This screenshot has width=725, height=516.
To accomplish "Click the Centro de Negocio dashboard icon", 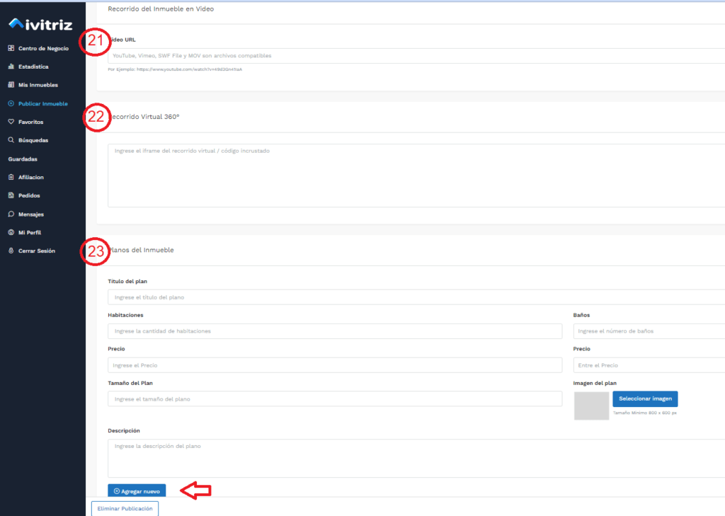I will 11,48.
